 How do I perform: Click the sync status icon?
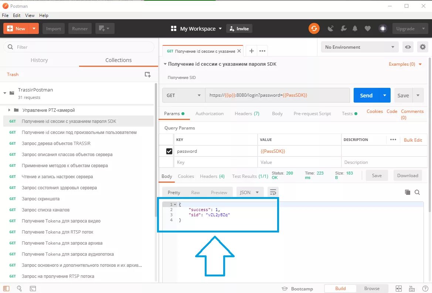314,28
